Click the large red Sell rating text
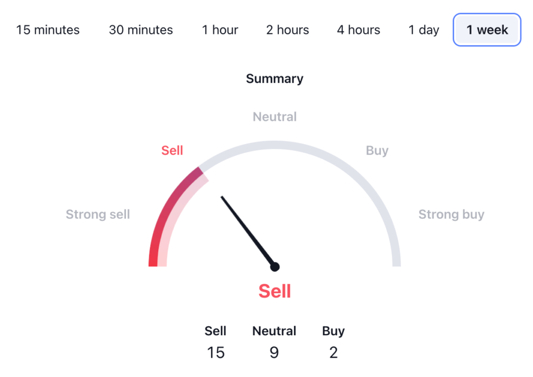 coord(274,291)
